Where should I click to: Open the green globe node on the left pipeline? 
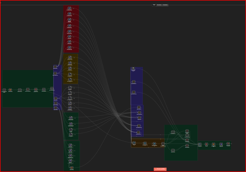point(20,90)
